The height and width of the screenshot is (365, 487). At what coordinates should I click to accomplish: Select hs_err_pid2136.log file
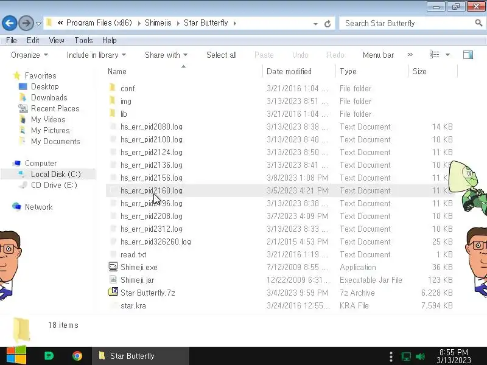click(x=151, y=165)
